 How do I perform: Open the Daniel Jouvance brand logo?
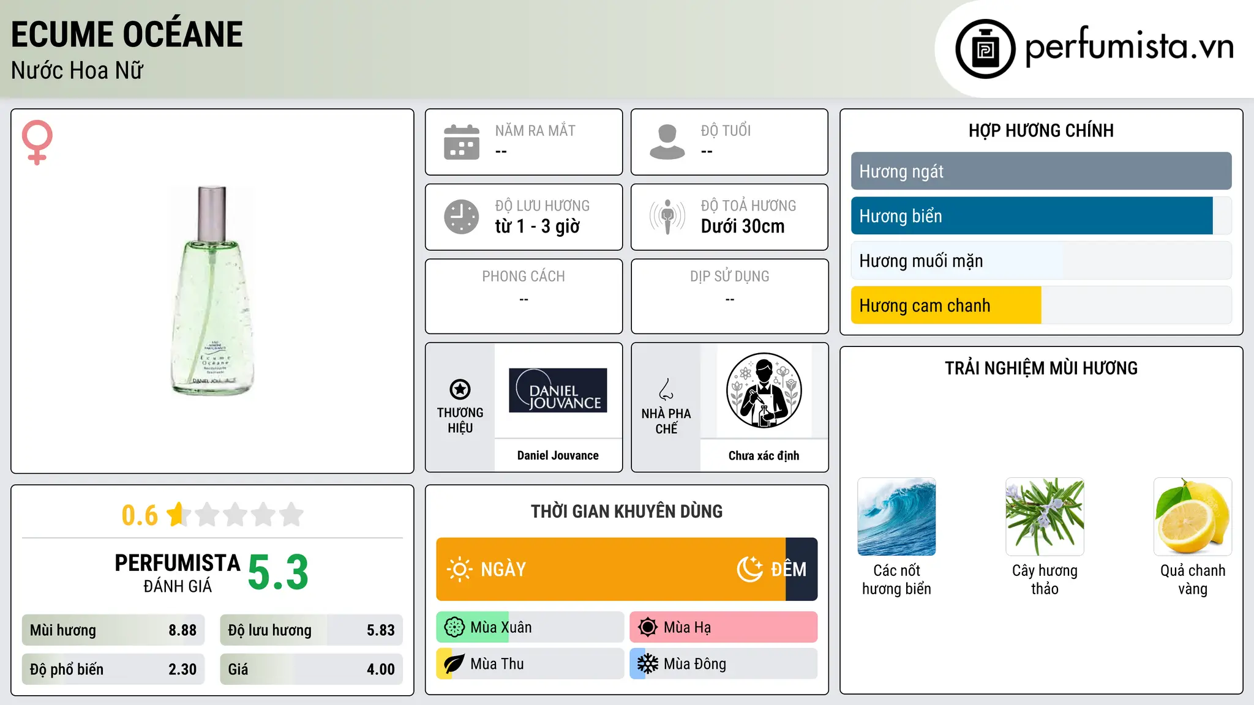(558, 390)
